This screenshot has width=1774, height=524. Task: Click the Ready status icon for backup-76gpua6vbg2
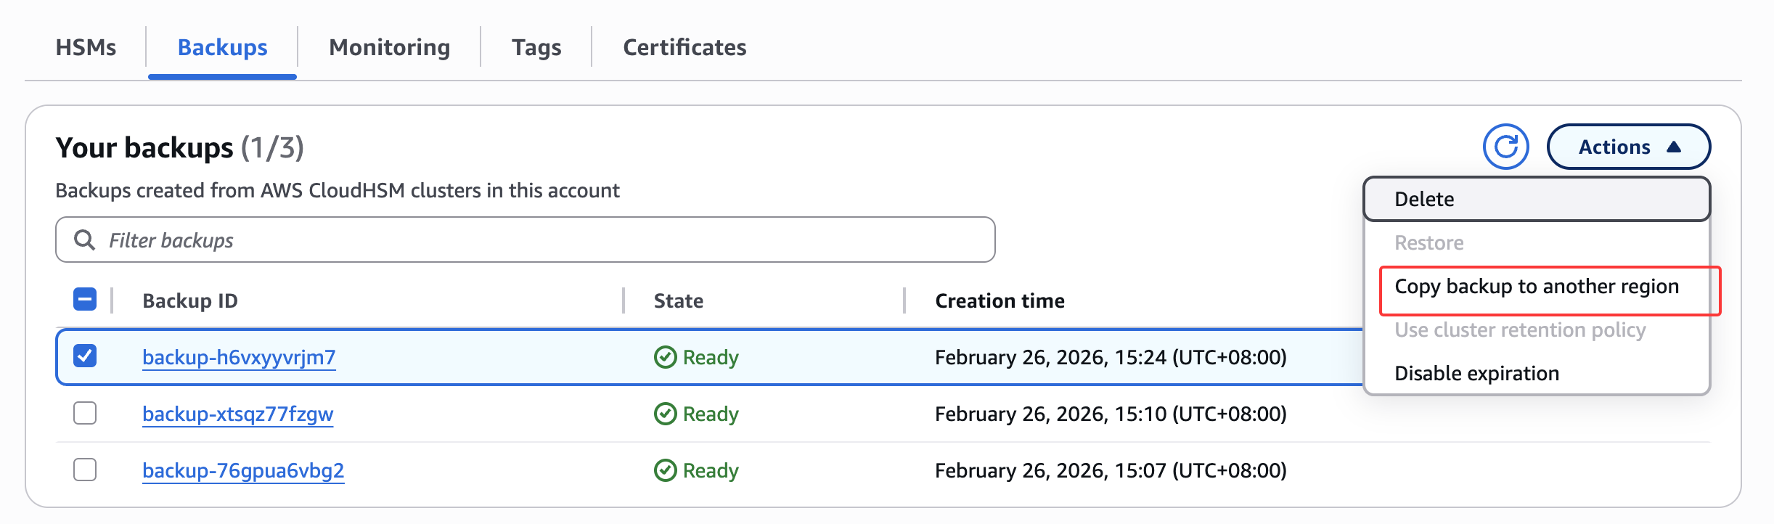pyautogui.click(x=665, y=470)
